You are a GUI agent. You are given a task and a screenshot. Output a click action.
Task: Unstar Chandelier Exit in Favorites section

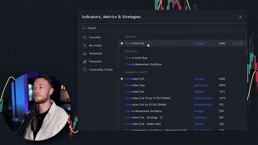122,43
